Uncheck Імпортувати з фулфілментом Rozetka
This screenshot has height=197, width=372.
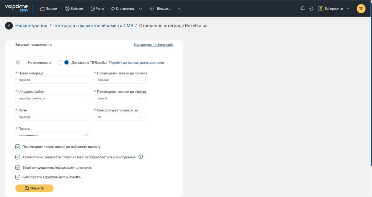[x=17, y=177]
